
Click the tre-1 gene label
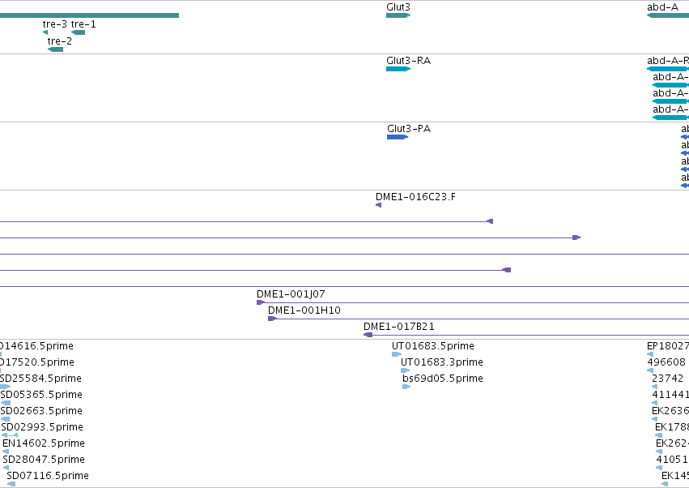pos(83,24)
